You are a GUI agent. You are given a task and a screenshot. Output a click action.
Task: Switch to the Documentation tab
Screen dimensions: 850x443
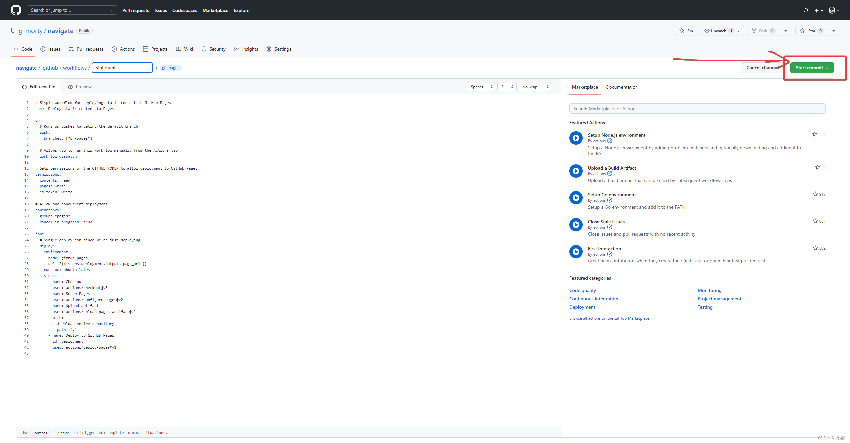coord(622,87)
